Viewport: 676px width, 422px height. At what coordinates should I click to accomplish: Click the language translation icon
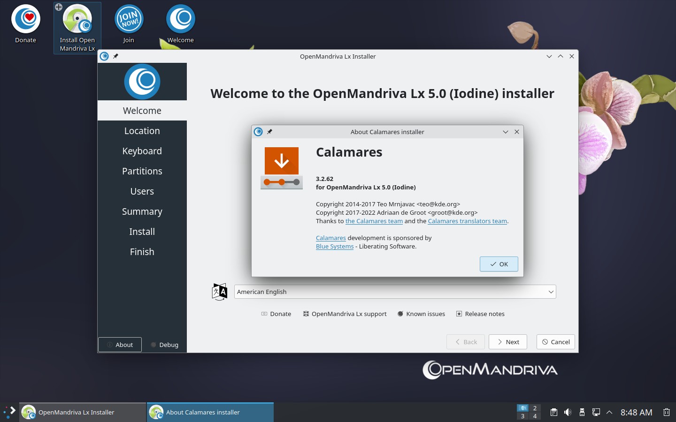coord(219,292)
